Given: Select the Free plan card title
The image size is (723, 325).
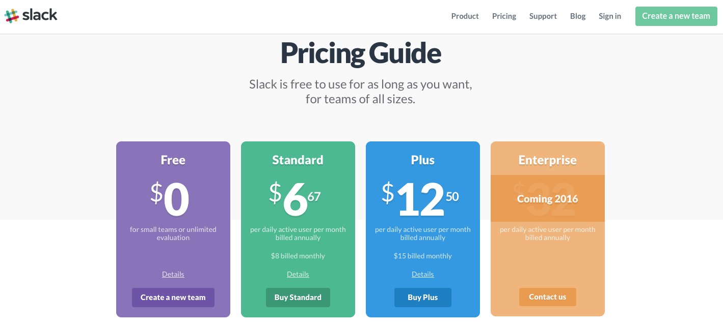Looking at the screenshot, I should tap(173, 160).
